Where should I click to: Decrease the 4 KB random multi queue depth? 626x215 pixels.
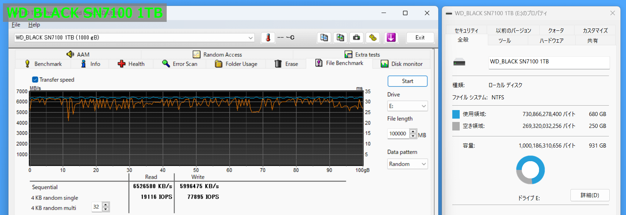106,209
